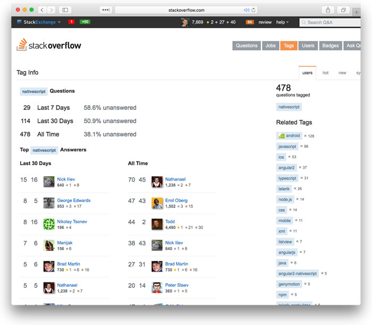This screenshot has height=325, width=372.
Task: Click the extension button with three dots
Action: pos(106,10)
